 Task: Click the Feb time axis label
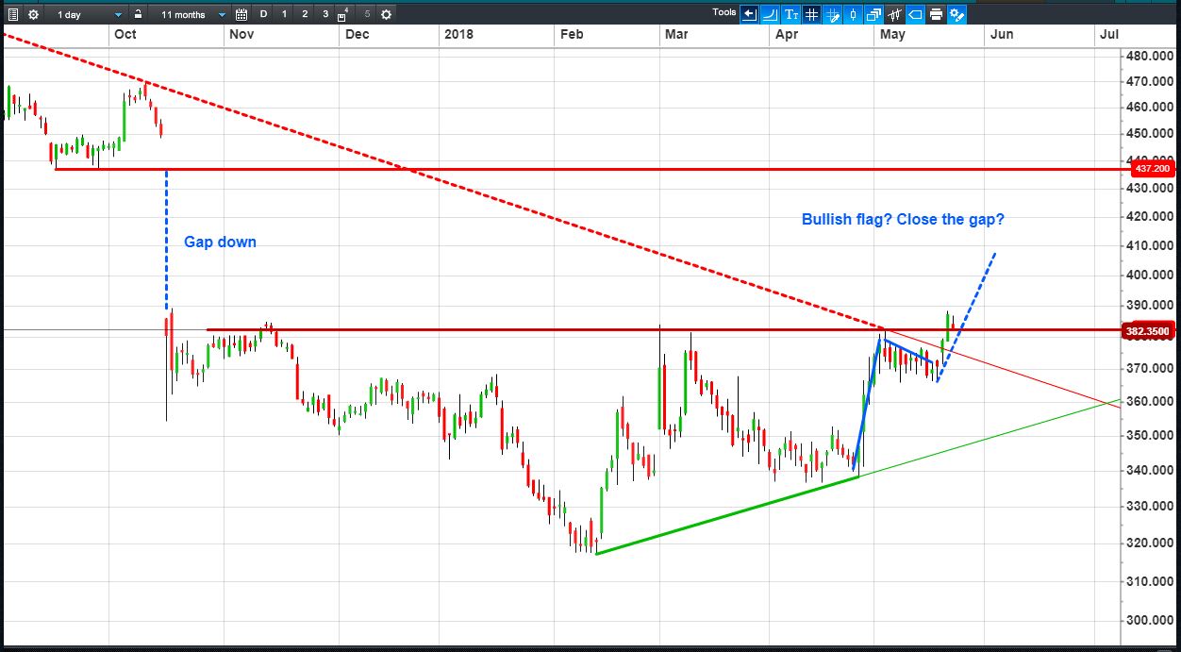click(x=572, y=34)
